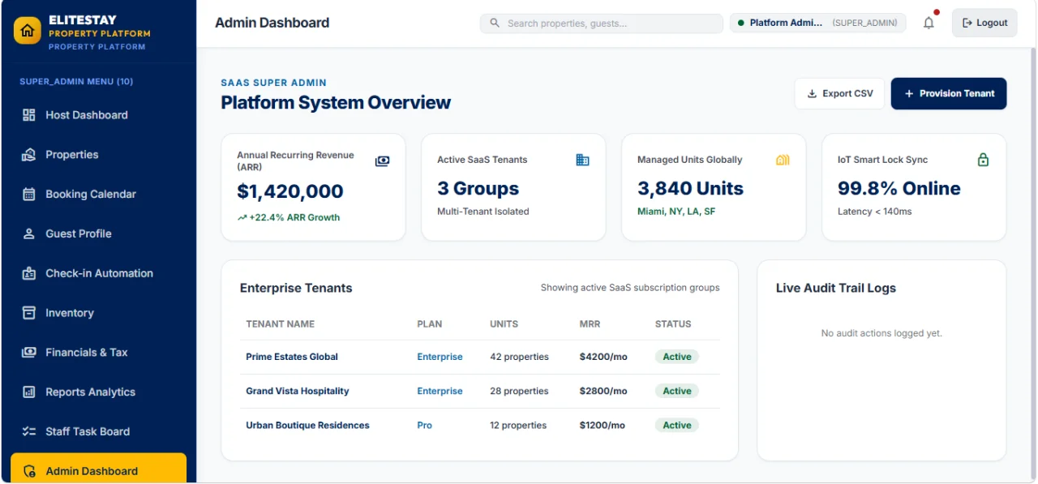The width and height of the screenshot is (1038, 484).
Task: Click the Managed Units Globally icon
Action: point(783,160)
